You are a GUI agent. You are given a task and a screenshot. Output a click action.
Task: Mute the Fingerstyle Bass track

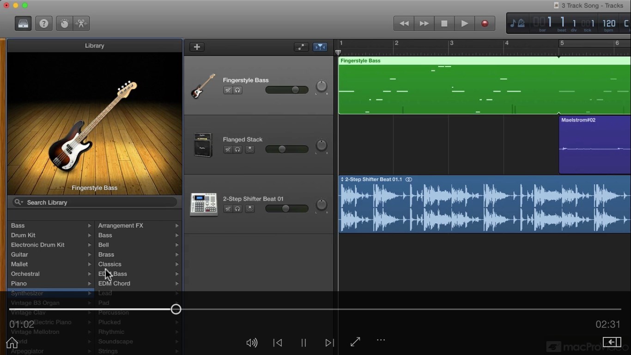pyautogui.click(x=227, y=90)
